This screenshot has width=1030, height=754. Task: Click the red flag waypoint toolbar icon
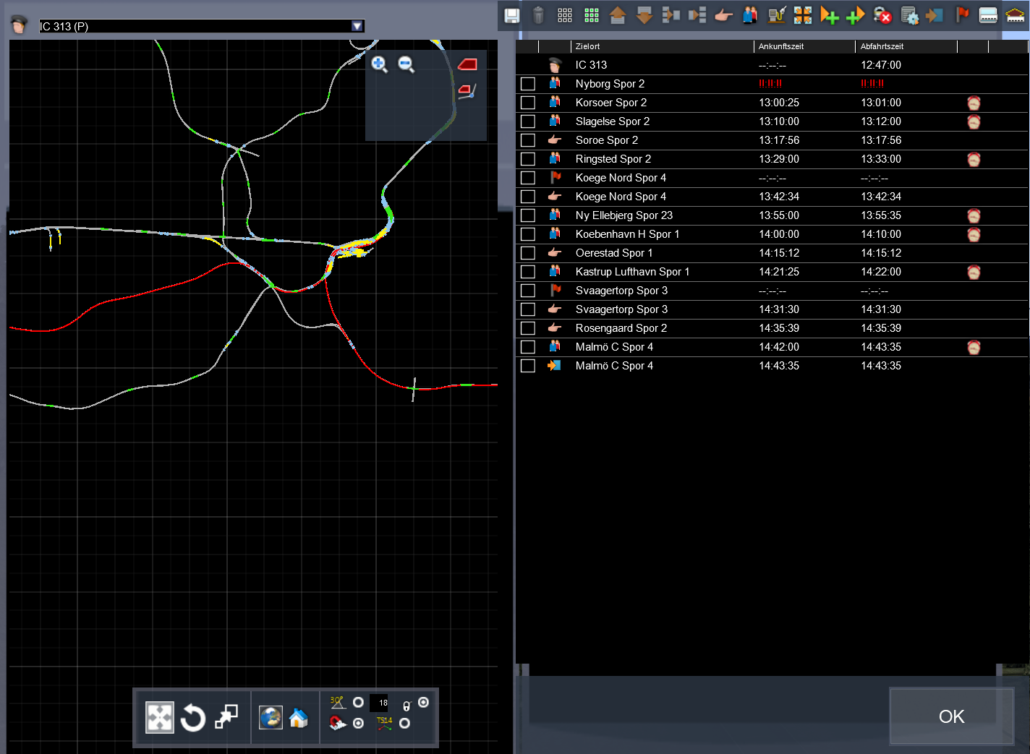coord(962,15)
